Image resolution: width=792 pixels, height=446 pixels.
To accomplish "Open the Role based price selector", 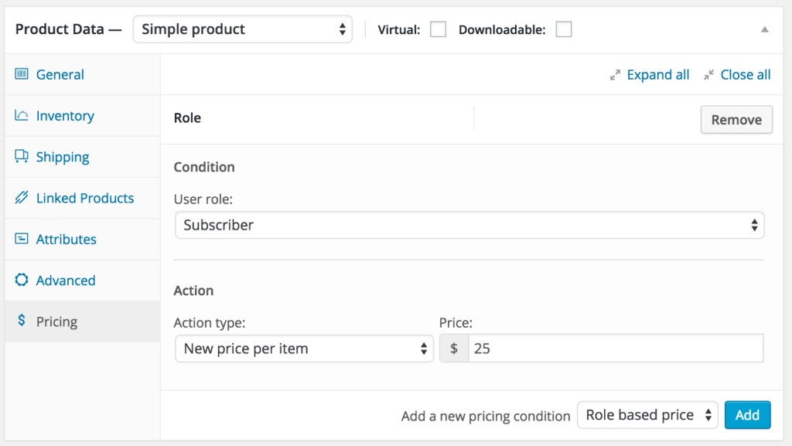I will point(647,415).
